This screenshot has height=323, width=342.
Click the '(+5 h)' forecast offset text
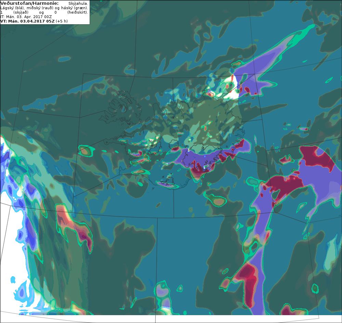click(x=62, y=21)
